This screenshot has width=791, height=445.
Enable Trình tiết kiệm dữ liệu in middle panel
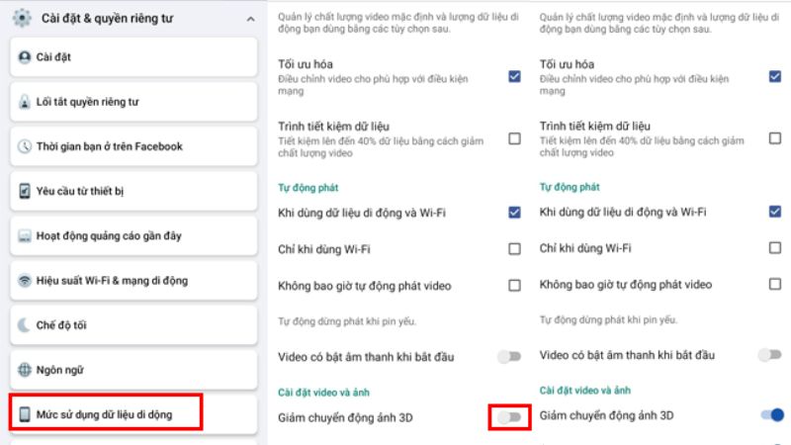pyautogui.click(x=514, y=138)
